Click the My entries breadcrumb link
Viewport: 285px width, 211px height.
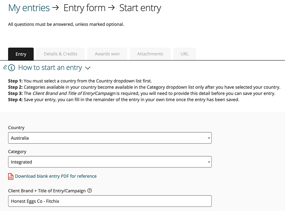click(x=29, y=8)
